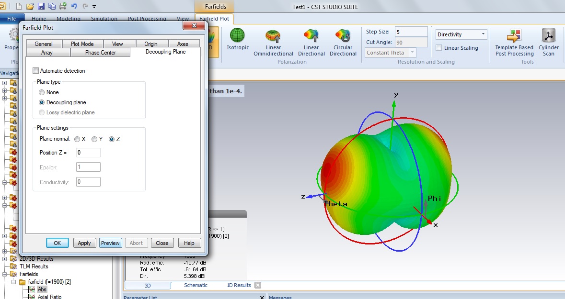The height and width of the screenshot is (299, 565).
Task: Toggle the Linear Scaling checkbox
Action: 439,48
